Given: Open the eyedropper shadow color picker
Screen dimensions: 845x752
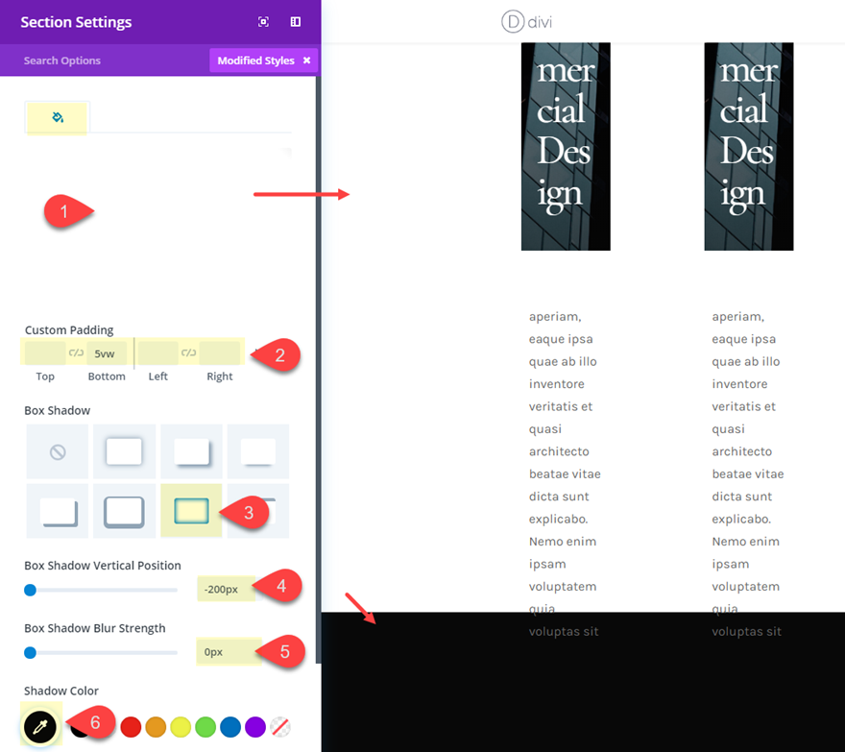Looking at the screenshot, I should tap(40, 727).
